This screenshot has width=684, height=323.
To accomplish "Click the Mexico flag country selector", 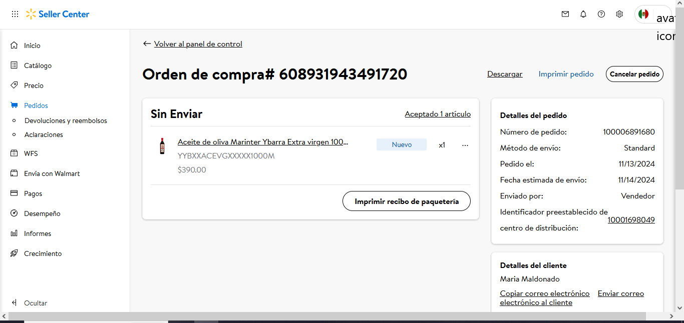I will point(643,14).
